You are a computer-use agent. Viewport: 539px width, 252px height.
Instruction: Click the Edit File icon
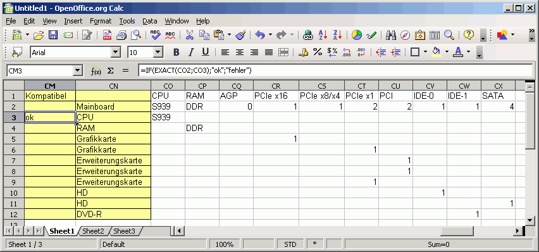(87, 35)
